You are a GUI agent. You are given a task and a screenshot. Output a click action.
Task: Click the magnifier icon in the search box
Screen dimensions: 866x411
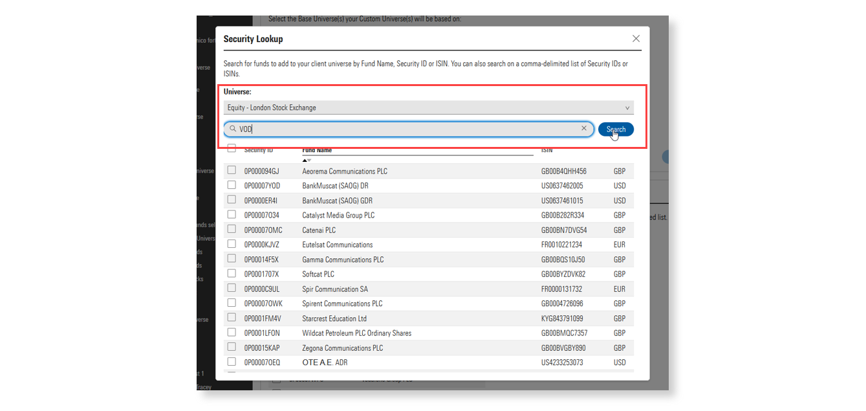233,129
